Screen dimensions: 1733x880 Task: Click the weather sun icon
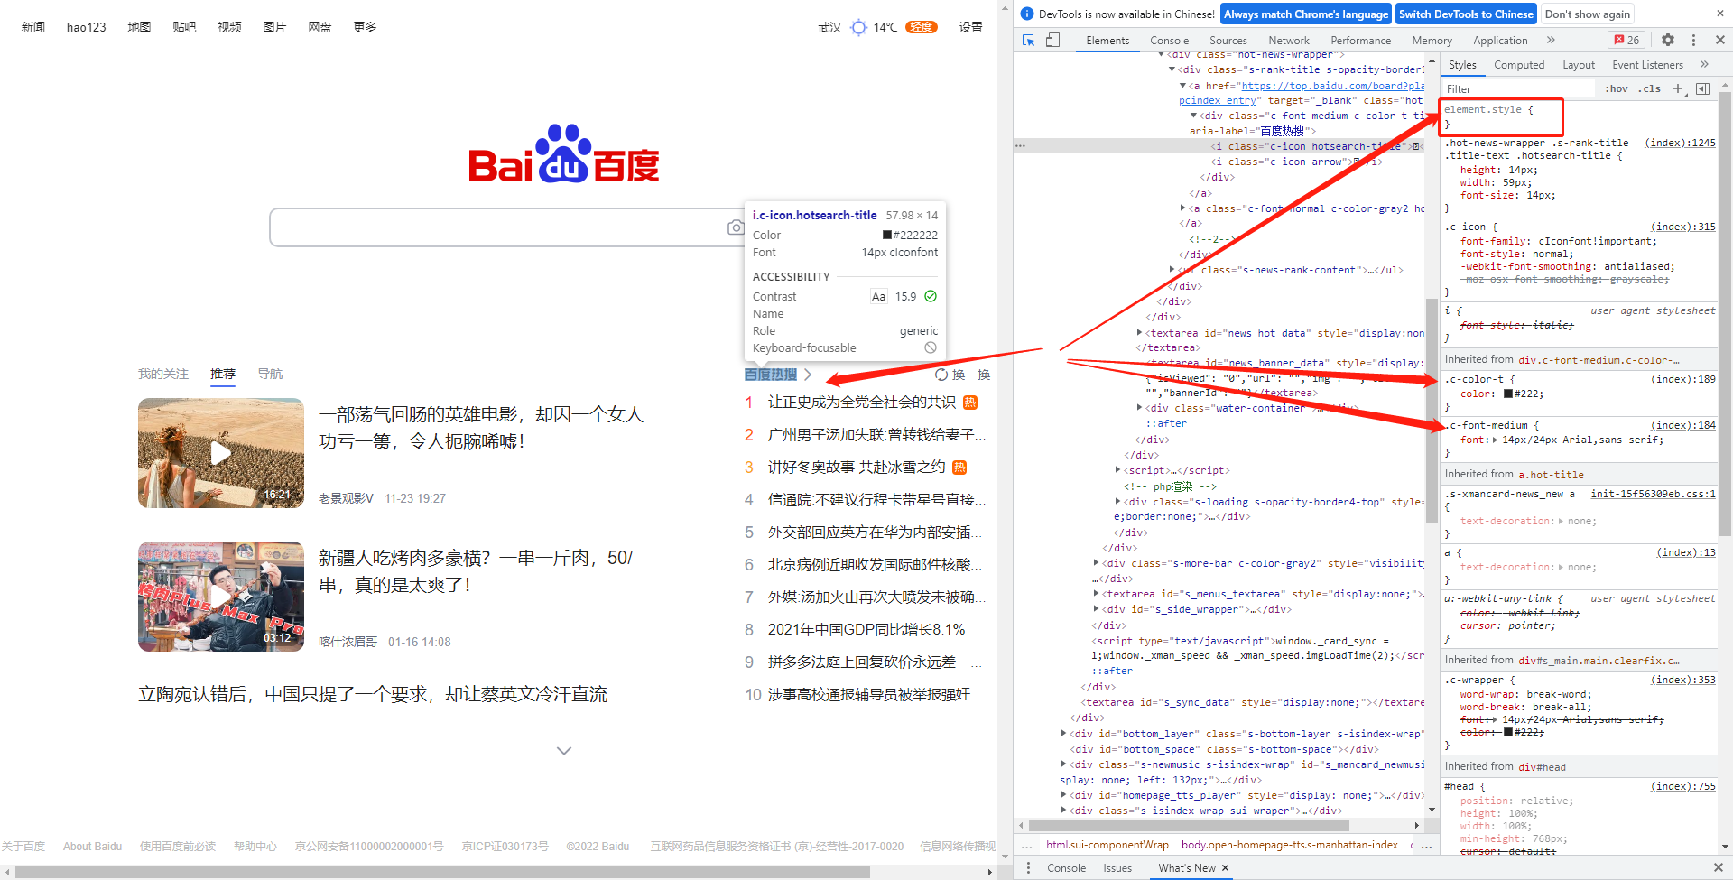[858, 27]
